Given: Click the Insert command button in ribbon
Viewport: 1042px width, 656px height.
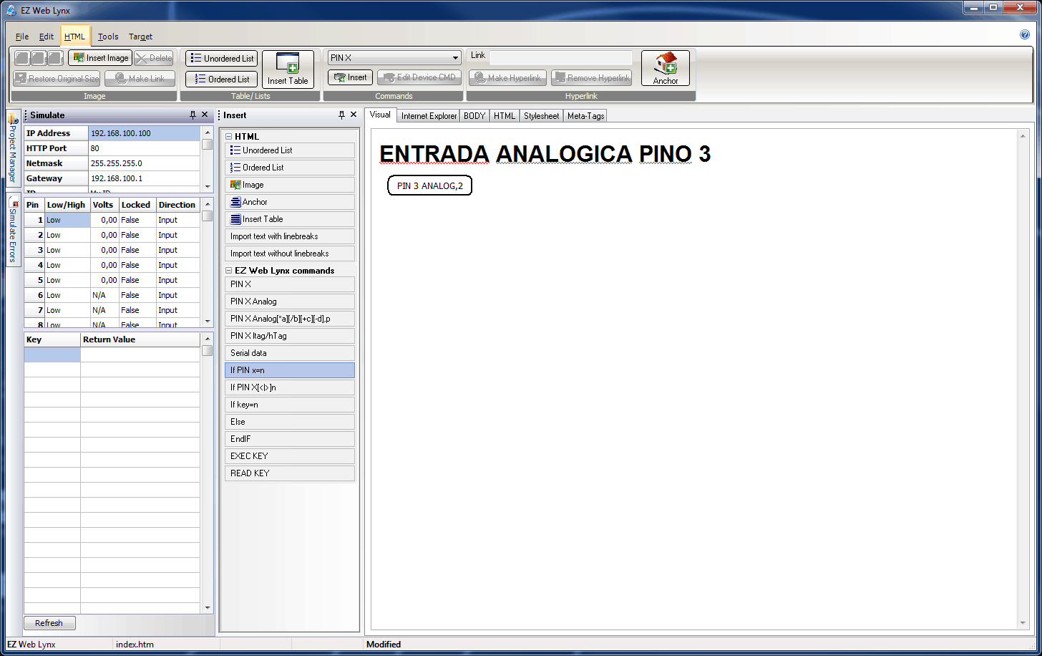Looking at the screenshot, I should [350, 77].
